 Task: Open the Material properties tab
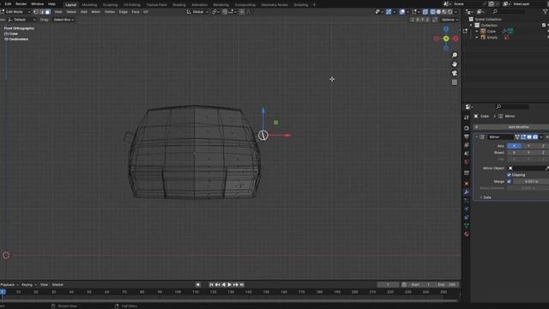click(467, 234)
